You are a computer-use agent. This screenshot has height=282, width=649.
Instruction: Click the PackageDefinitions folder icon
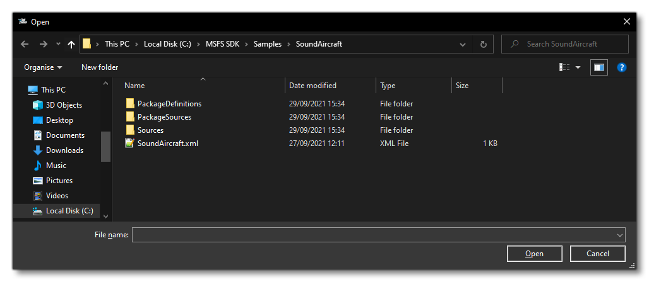click(x=130, y=103)
